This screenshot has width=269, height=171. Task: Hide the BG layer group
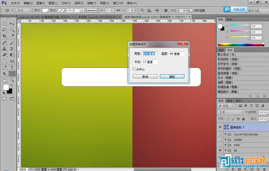click(x=220, y=151)
